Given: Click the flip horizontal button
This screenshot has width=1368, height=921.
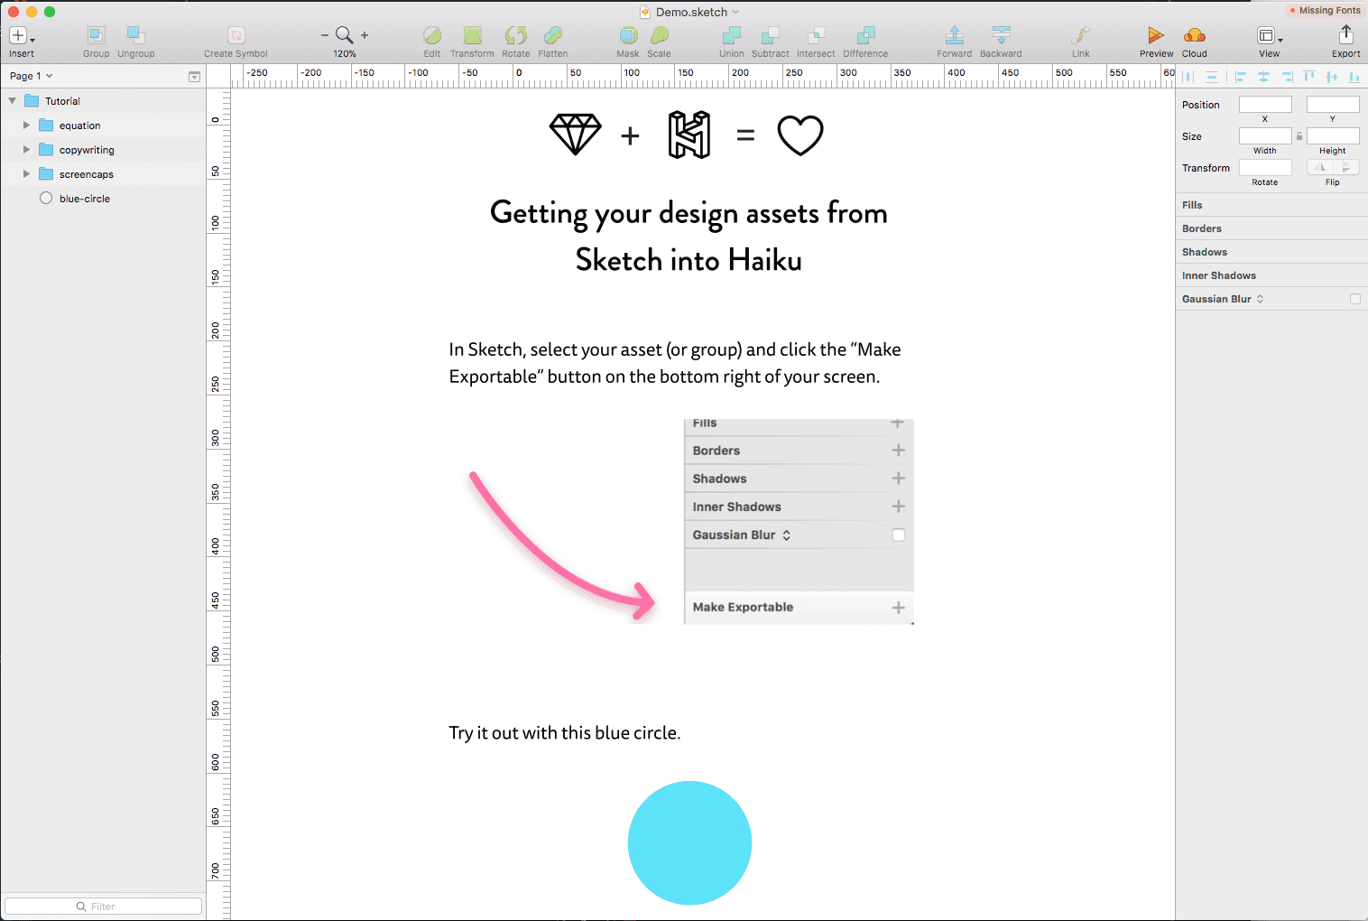Looking at the screenshot, I should tap(1320, 168).
